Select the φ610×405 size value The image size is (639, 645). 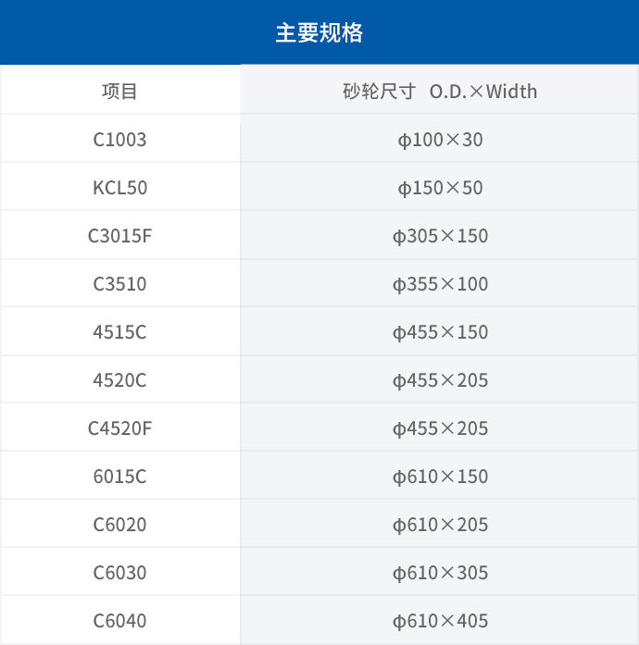pos(440,622)
